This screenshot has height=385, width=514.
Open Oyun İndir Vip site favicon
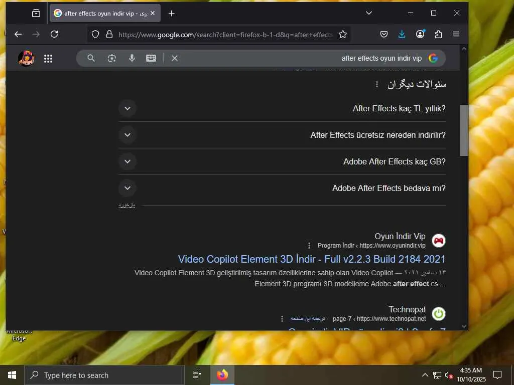pyautogui.click(x=439, y=241)
